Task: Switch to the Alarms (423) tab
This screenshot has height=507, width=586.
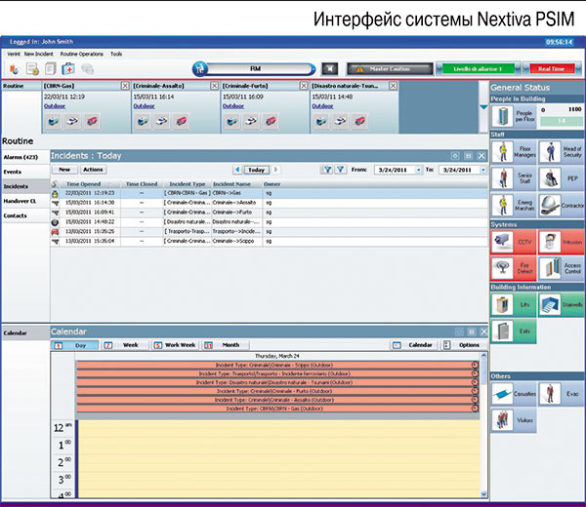Action: [21, 156]
